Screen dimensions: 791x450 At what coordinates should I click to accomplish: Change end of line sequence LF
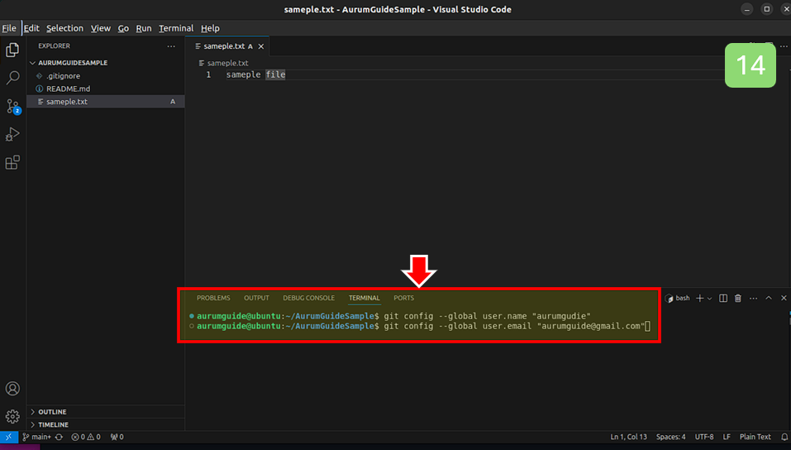point(727,437)
